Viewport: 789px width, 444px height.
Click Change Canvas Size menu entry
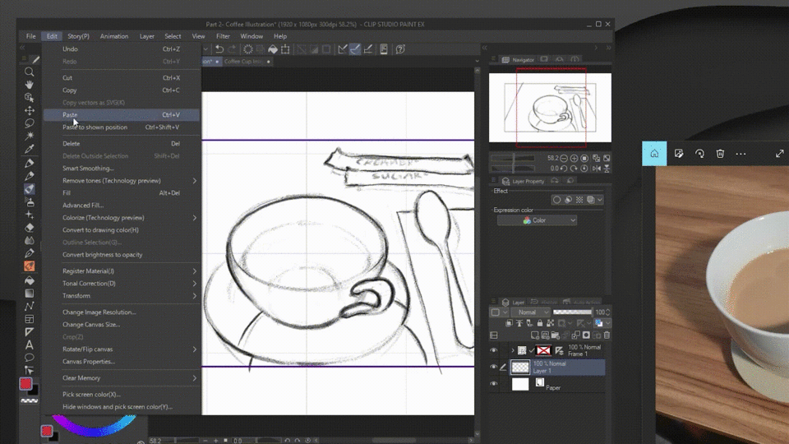(x=91, y=325)
